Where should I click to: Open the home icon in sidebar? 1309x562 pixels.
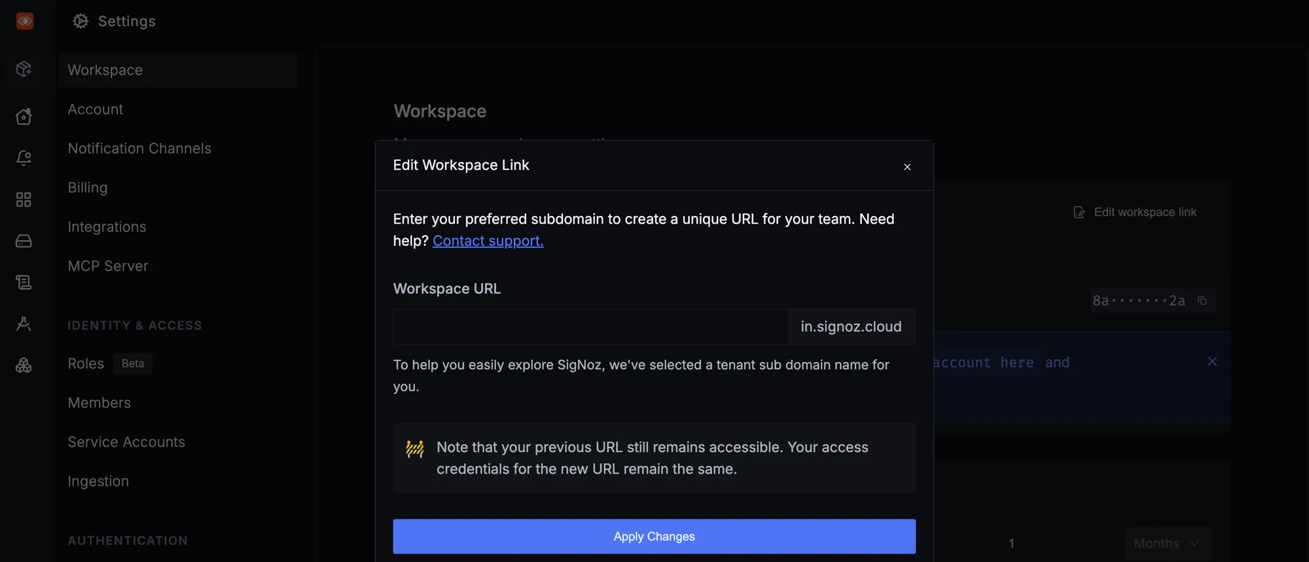click(24, 116)
